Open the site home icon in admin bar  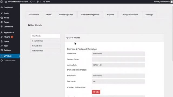coord(6,2)
